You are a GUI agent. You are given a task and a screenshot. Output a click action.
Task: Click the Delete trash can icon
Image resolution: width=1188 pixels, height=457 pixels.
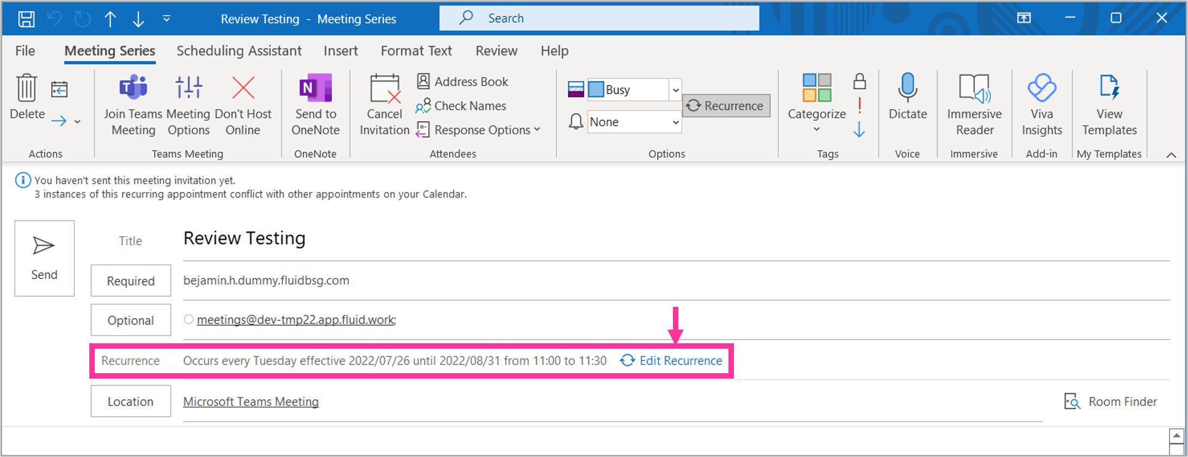coord(27,88)
